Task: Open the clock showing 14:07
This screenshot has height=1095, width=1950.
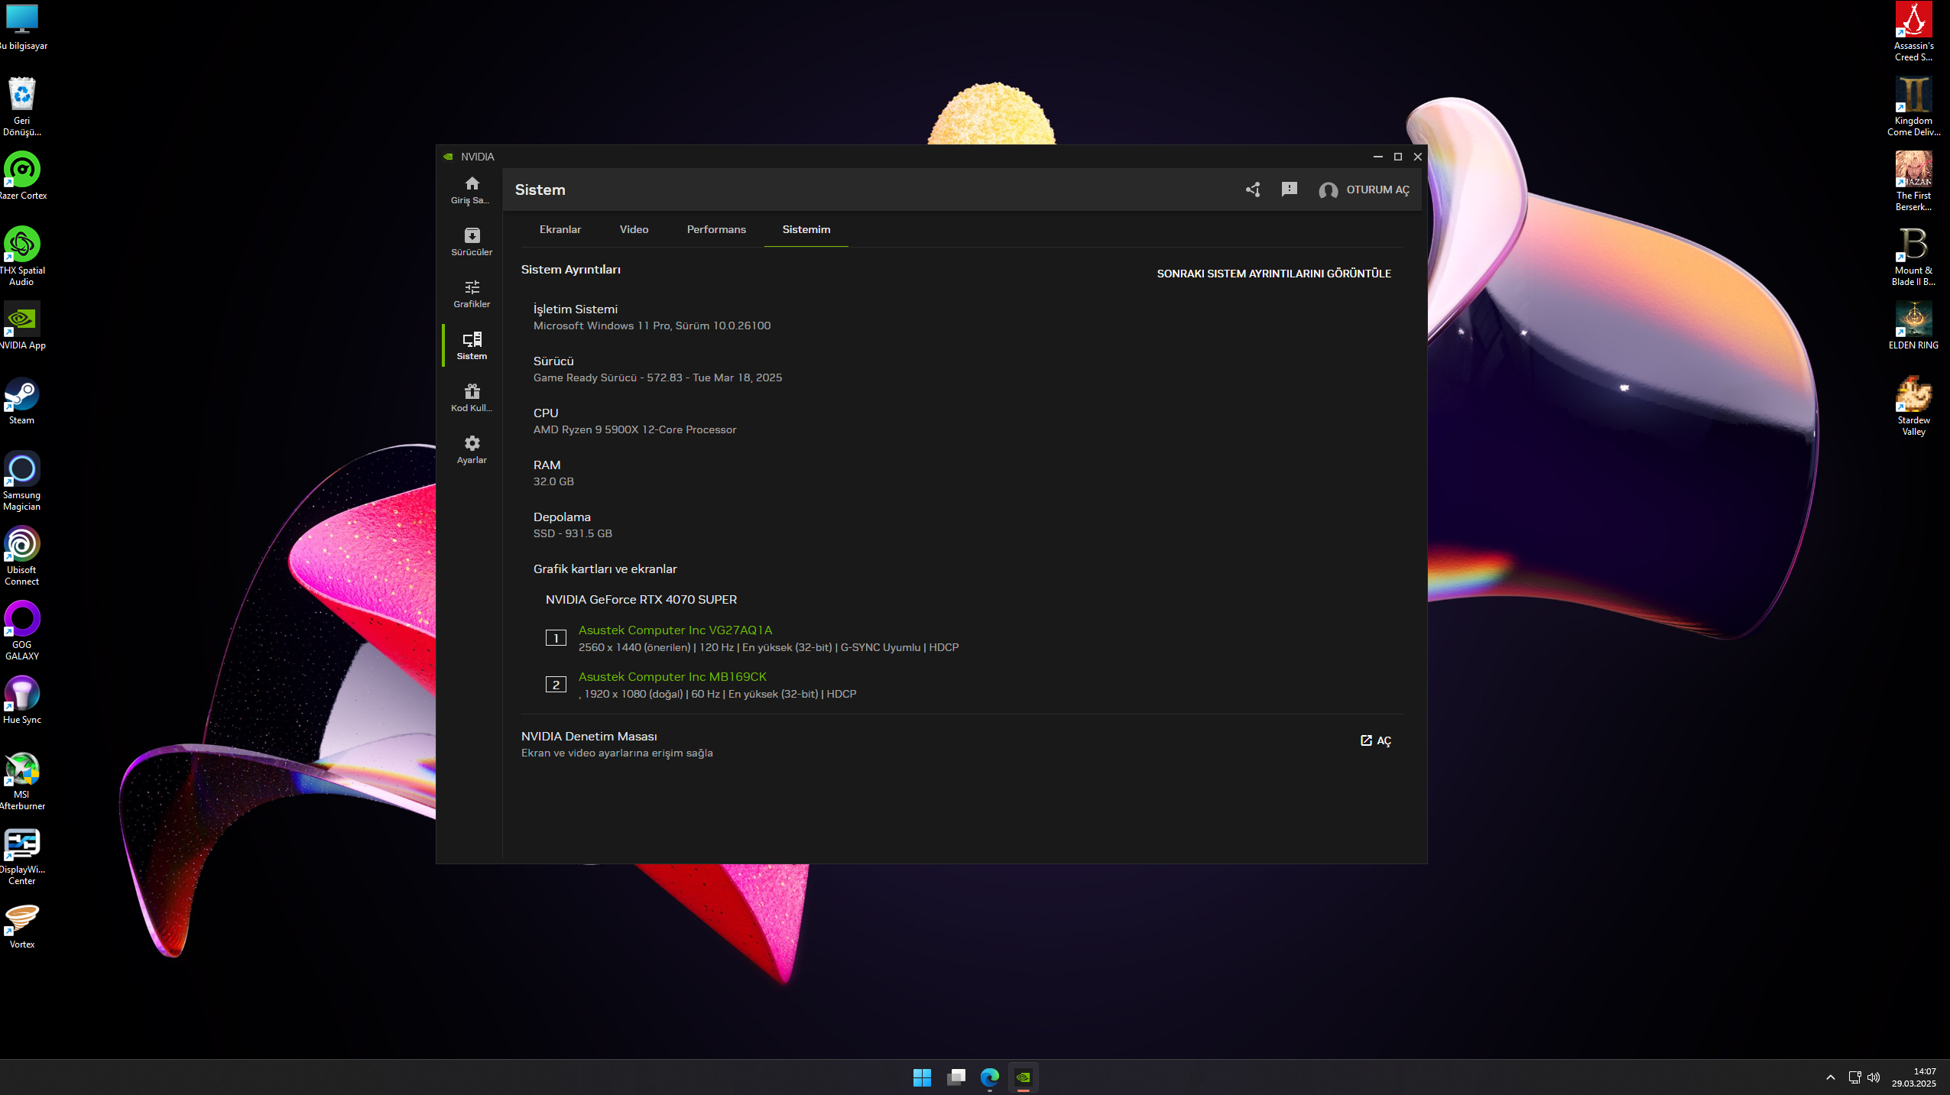Action: pyautogui.click(x=1914, y=1077)
